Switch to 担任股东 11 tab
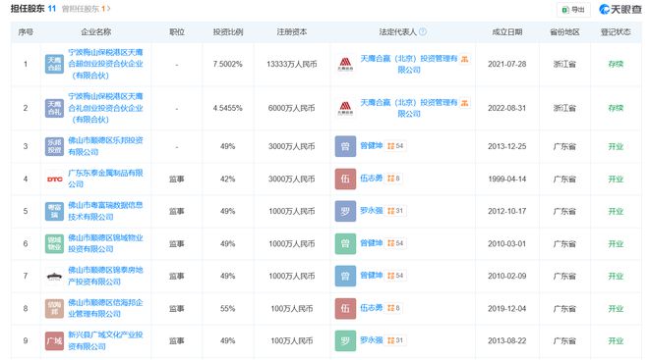This screenshot has height=360, width=649. (x=33, y=8)
